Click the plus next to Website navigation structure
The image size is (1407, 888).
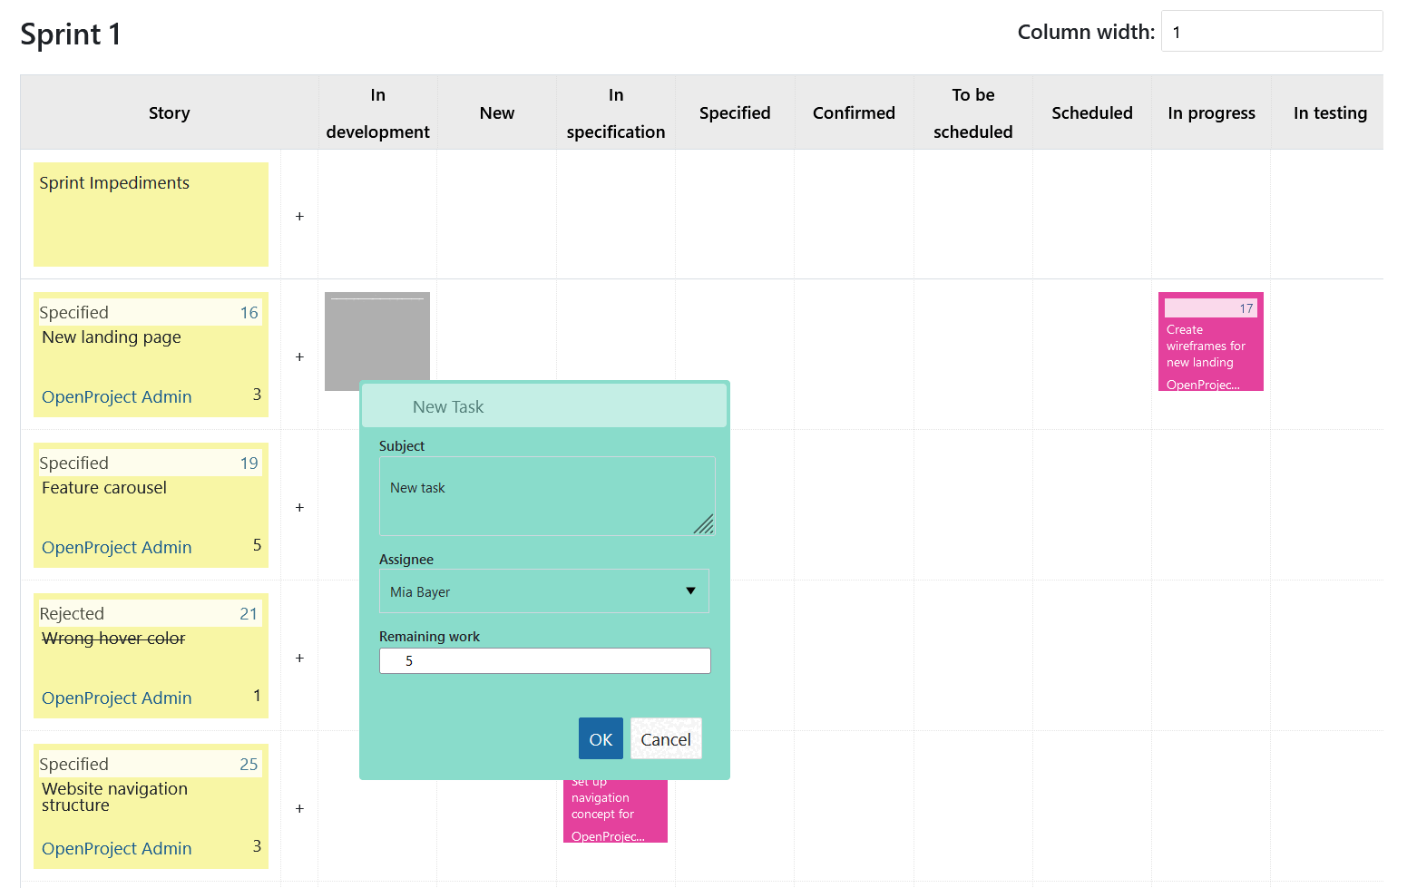tap(299, 808)
